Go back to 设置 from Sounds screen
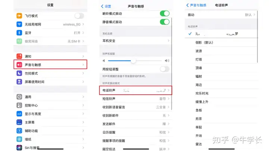The width and height of the screenshot is (269, 151). [x=106, y=6]
